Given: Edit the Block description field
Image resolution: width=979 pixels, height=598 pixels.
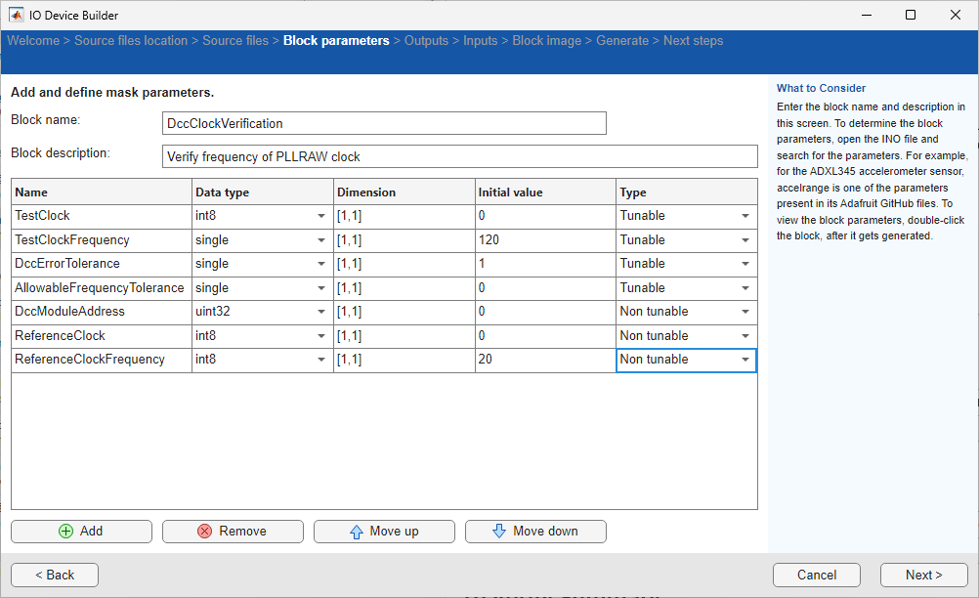Looking at the screenshot, I should (459, 156).
